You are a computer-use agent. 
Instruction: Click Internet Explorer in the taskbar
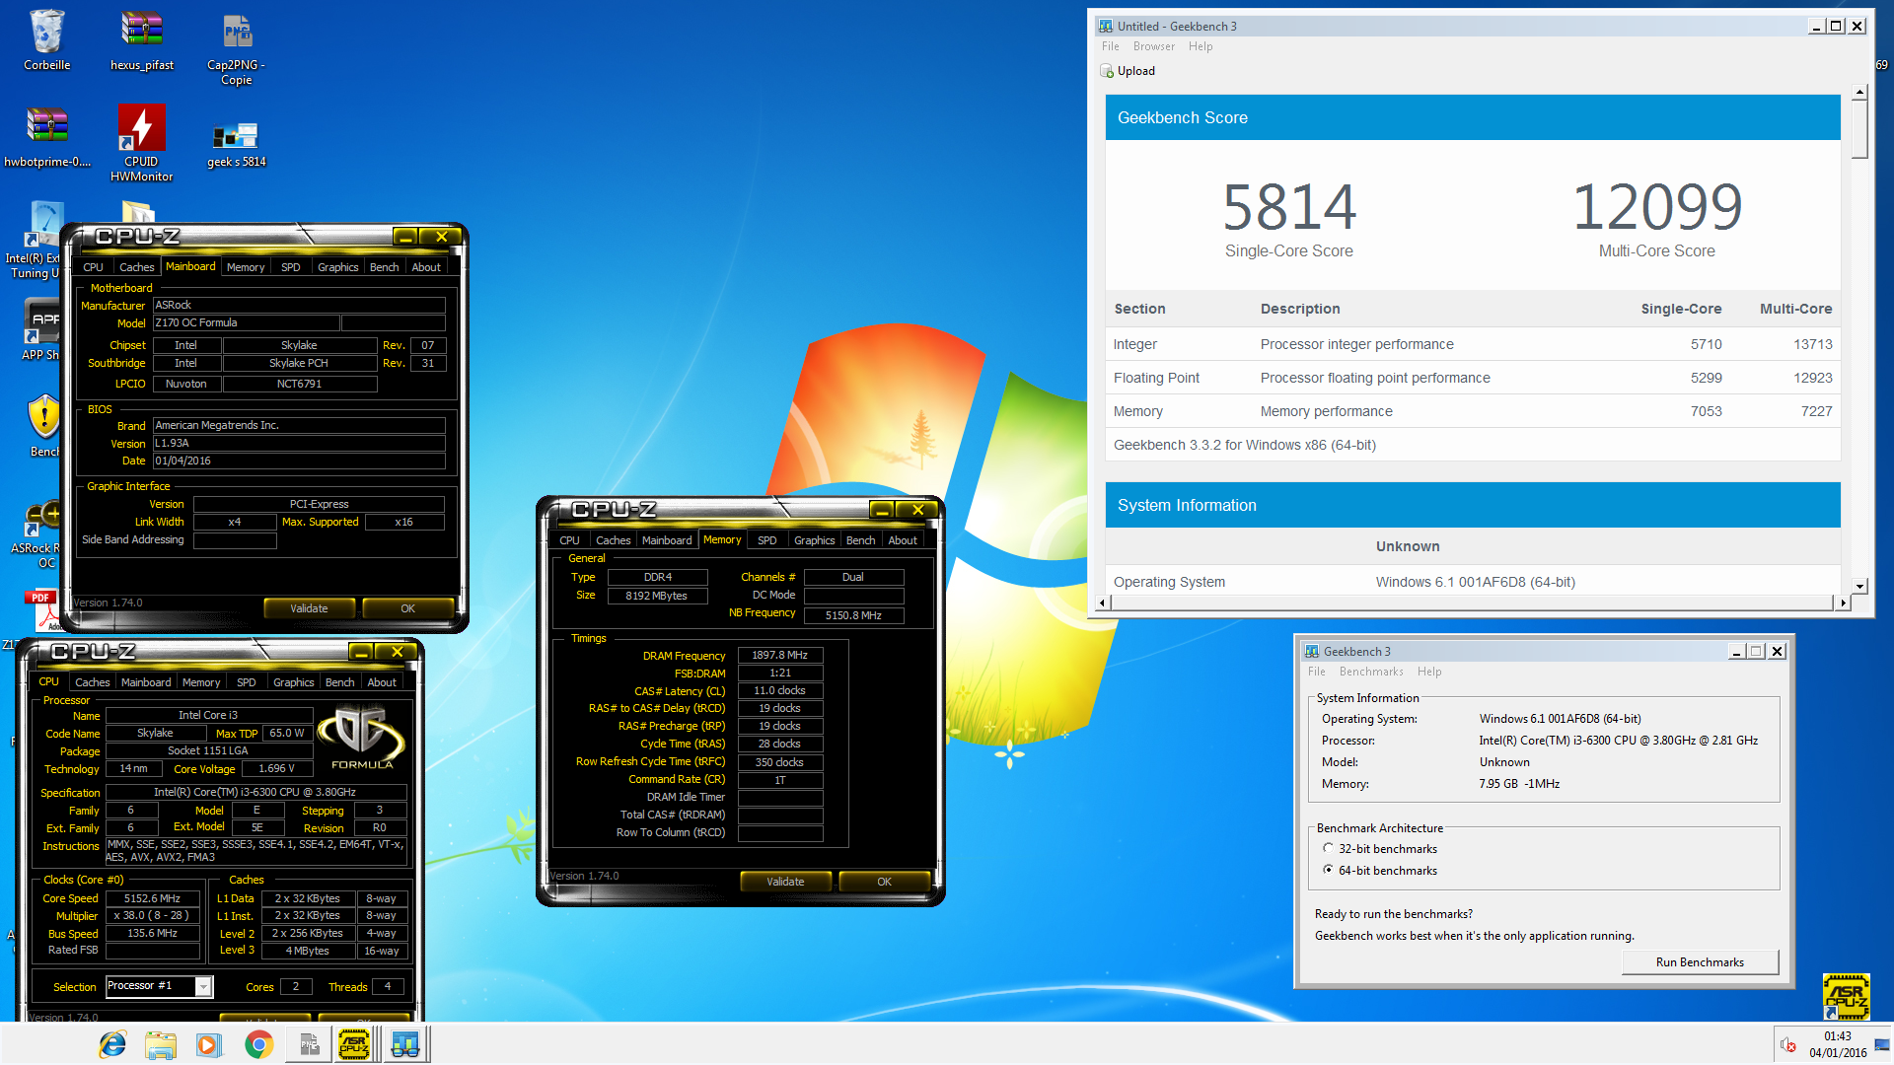(112, 1044)
